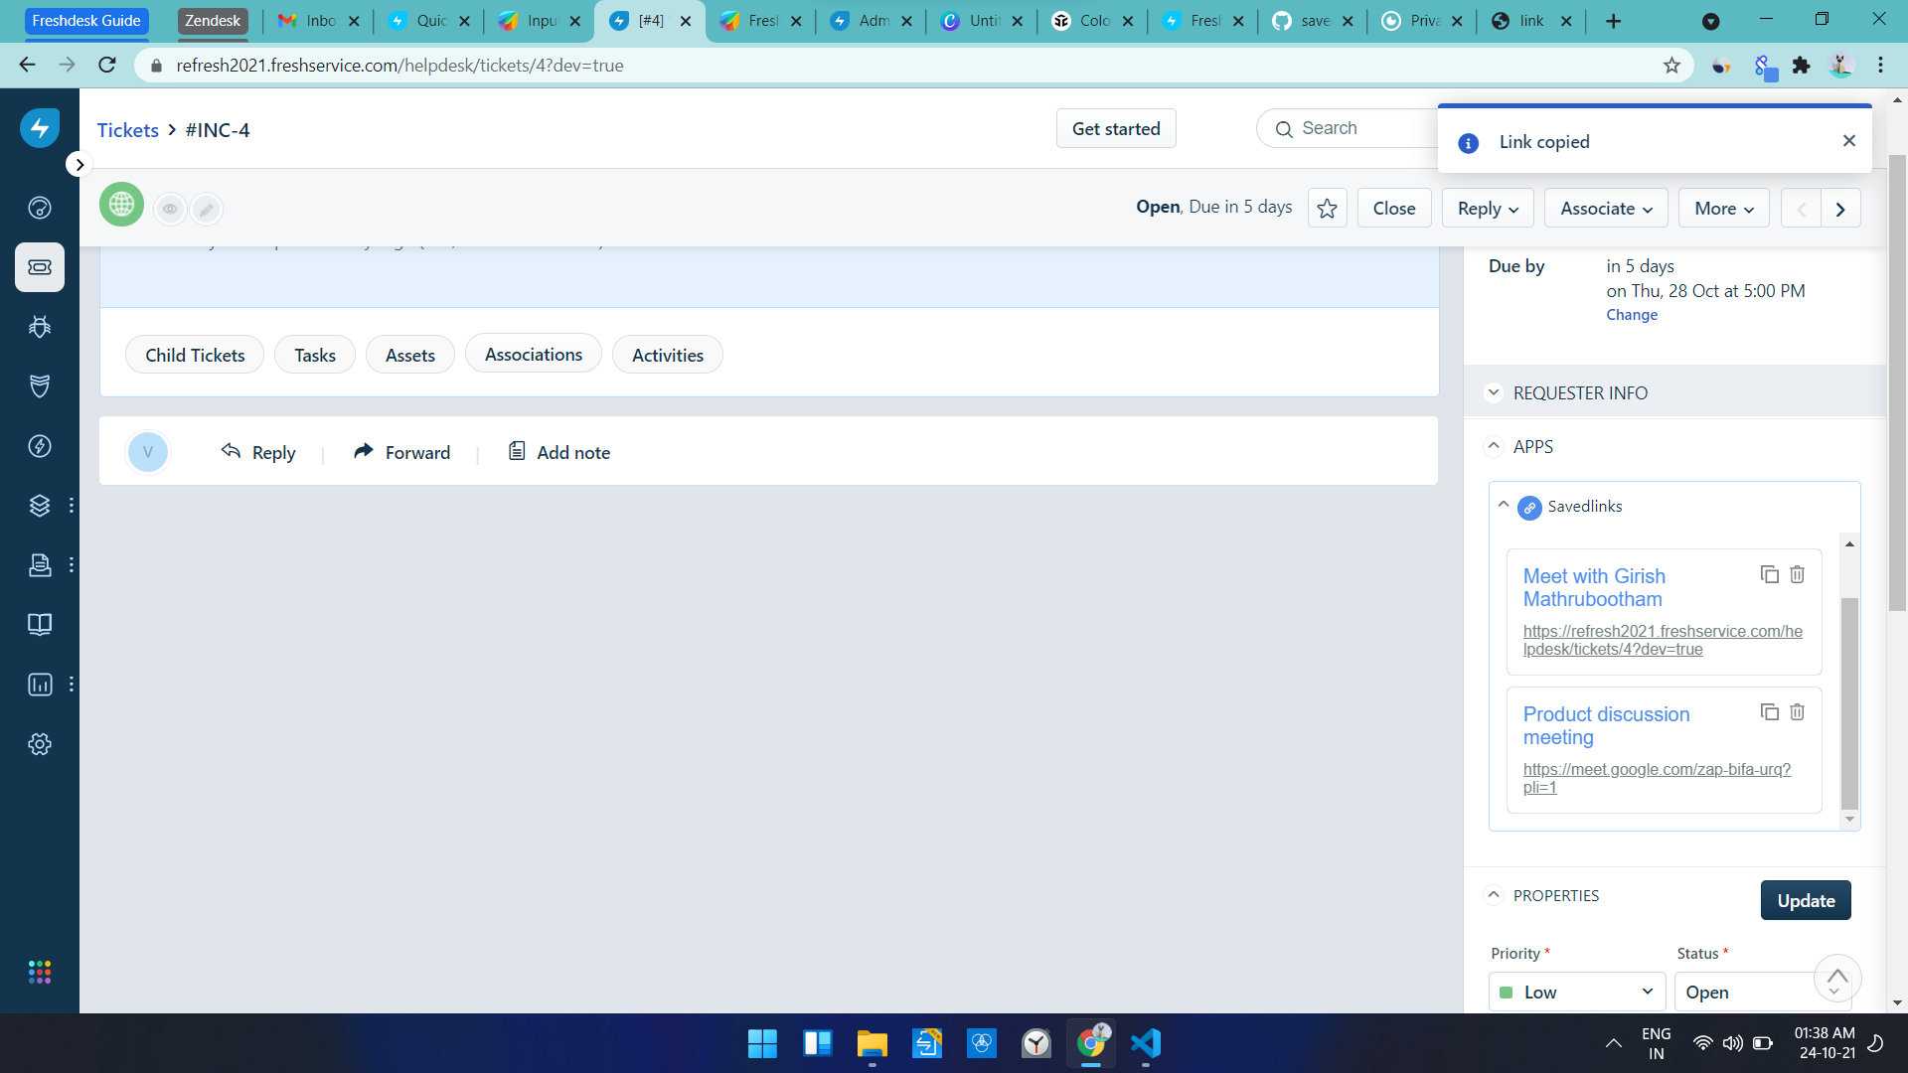Viewport: 1908px width, 1073px height.
Task: Expand the left sidebar navigation
Action: tap(79, 165)
